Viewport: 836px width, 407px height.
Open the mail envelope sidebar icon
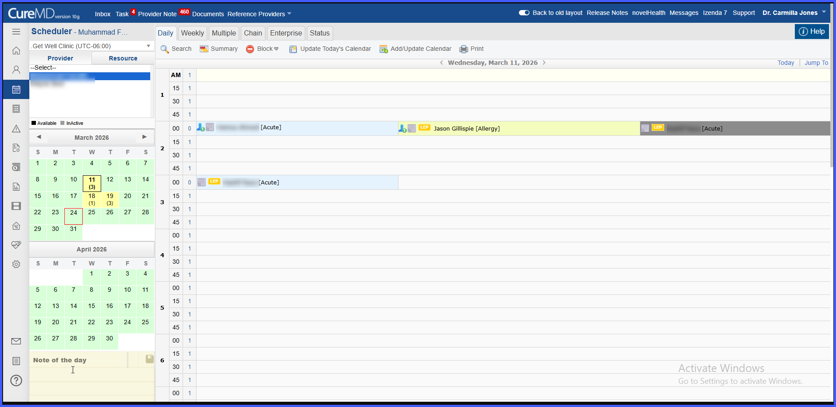point(16,341)
